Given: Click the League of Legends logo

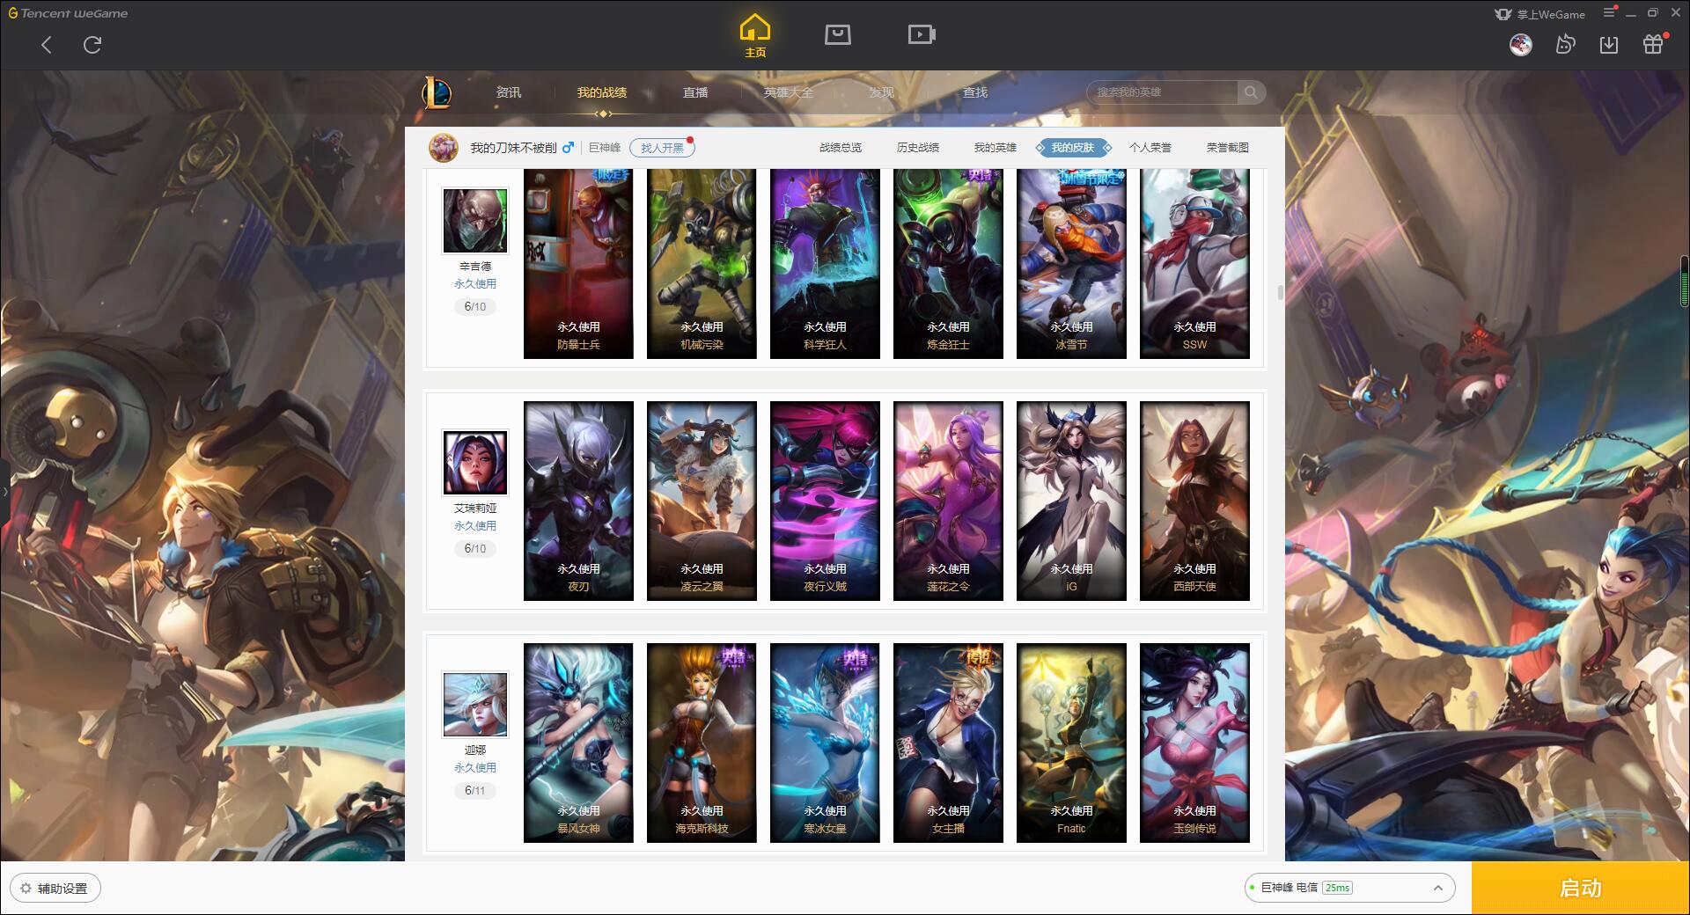Looking at the screenshot, I should [437, 91].
